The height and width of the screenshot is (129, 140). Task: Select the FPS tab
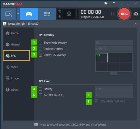pos(16,55)
